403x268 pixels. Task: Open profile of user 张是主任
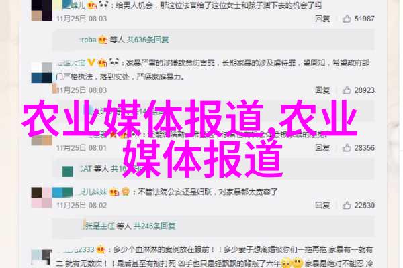point(99,226)
